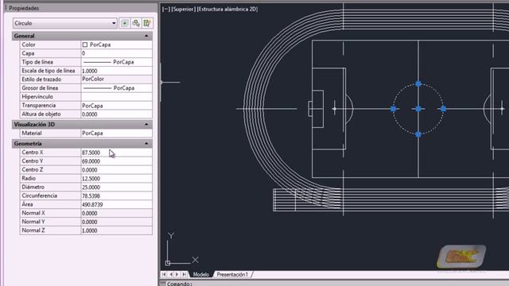Select the Centro Y value 69.0000

[x=116, y=161]
